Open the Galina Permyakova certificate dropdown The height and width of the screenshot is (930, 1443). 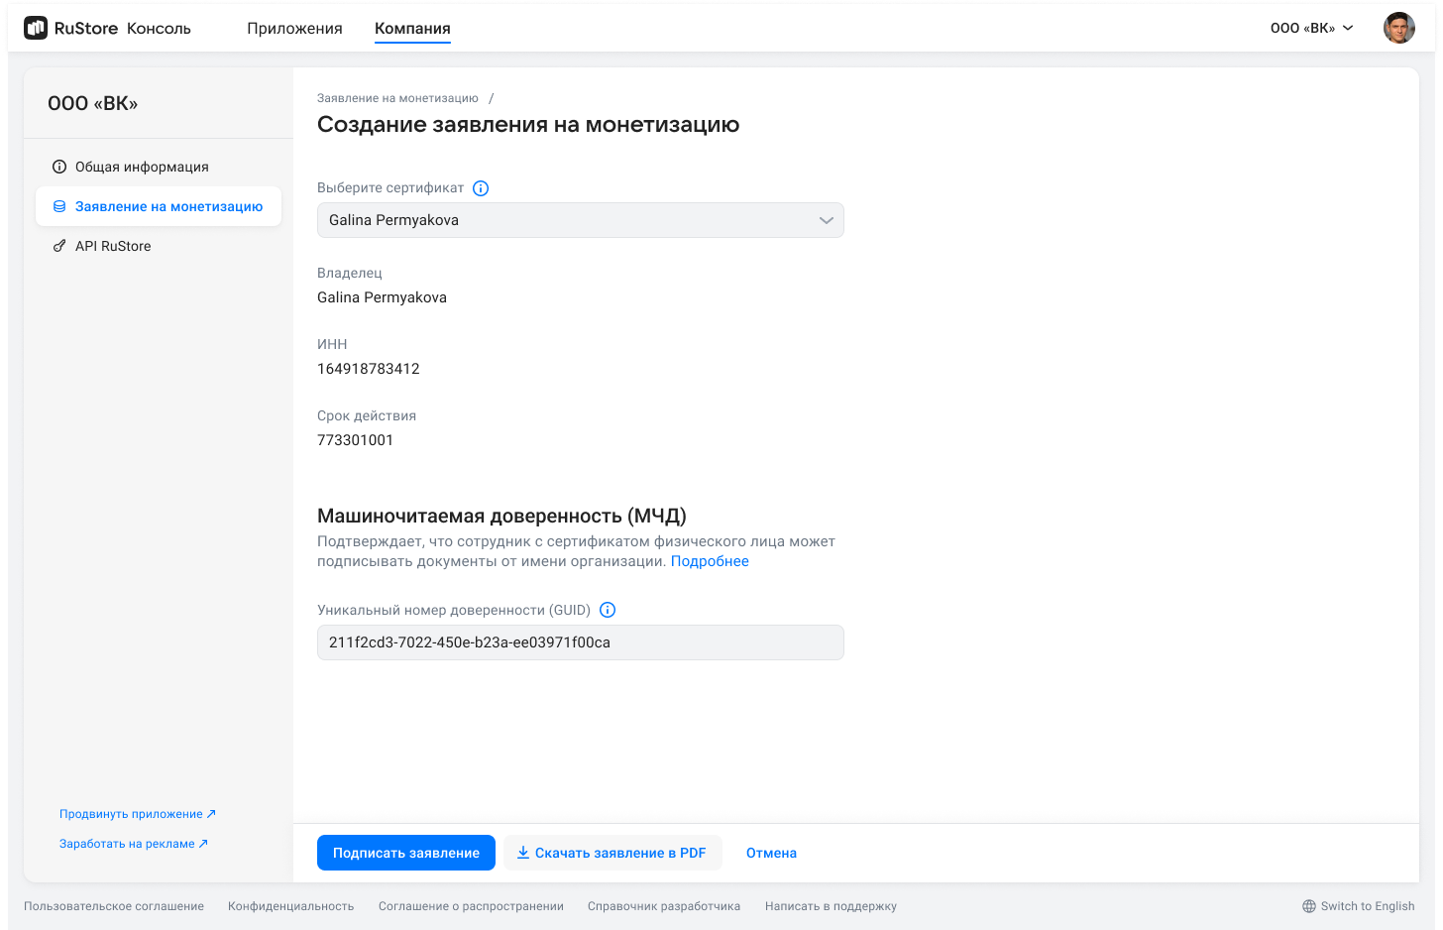(x=581, y=220)
